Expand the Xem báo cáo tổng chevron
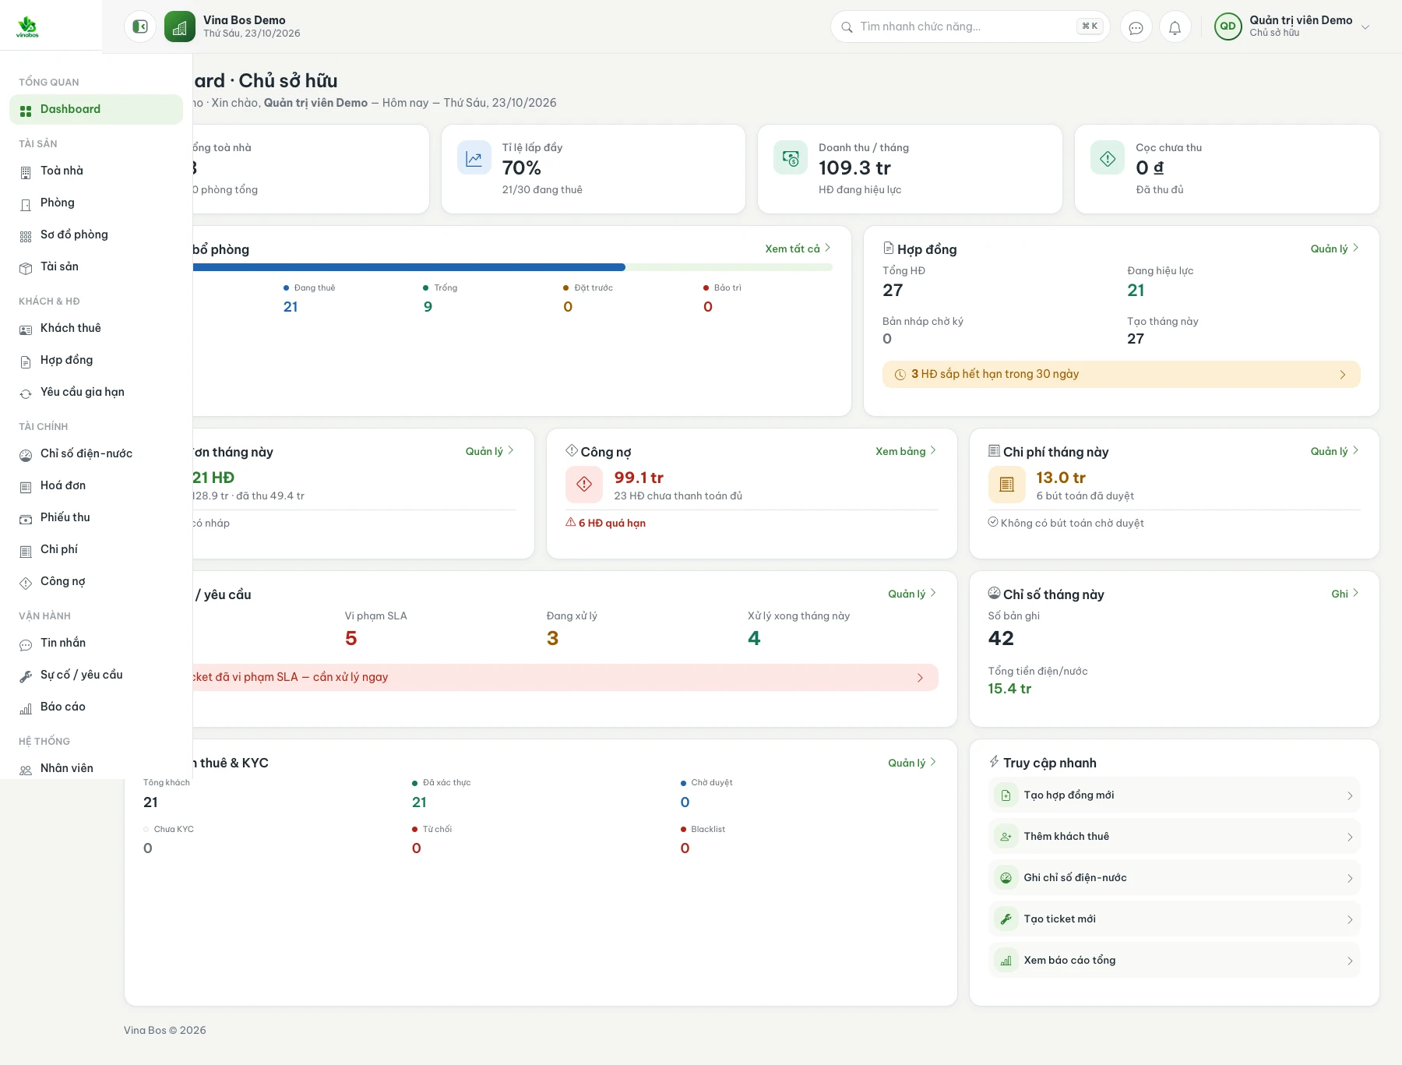The image size is (1402, 1065). pyautogui.click(x=1350, y=961)
